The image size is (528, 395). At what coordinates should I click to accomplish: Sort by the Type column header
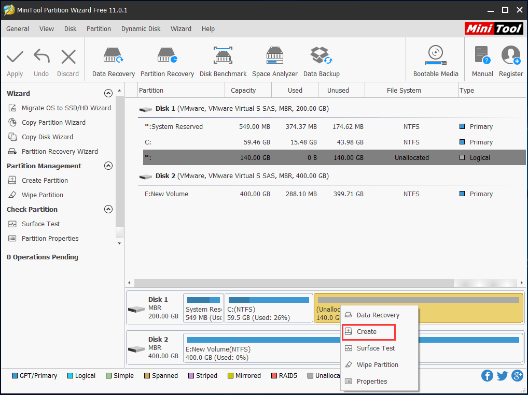coord(492,90)
